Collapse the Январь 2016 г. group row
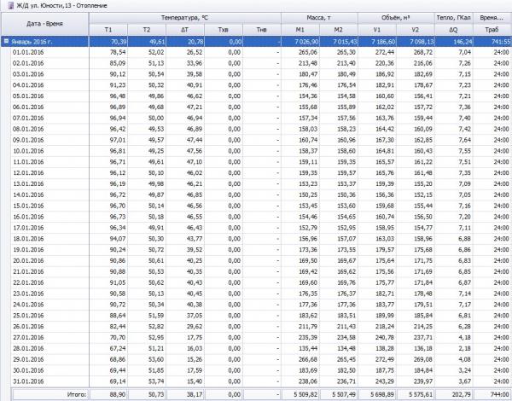Image resolution: width=512 pixels, height=401 pixels. [x=7, y=40]
